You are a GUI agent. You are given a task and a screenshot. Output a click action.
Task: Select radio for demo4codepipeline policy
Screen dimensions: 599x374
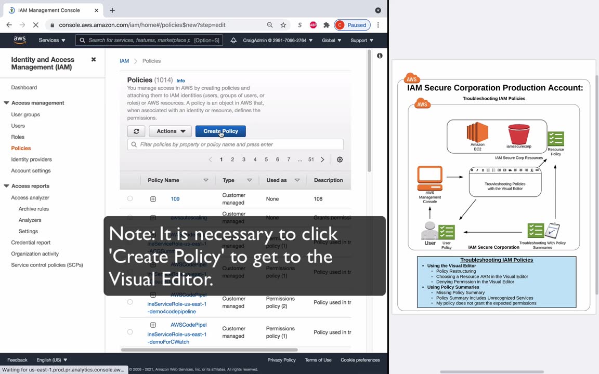click(130, 302)
